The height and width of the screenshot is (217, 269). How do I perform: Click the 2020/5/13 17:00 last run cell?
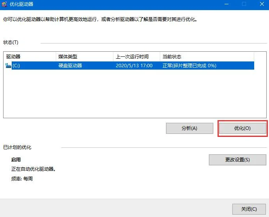click(134, 66)
